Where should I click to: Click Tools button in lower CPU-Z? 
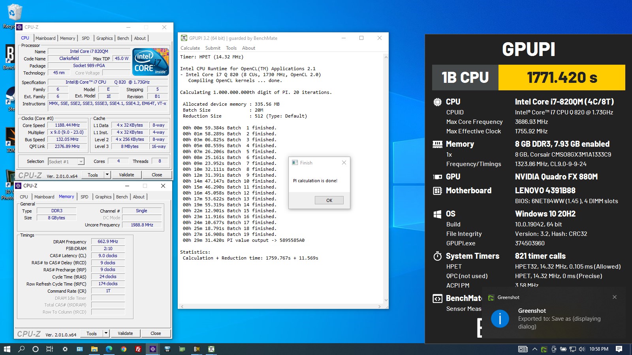(x=92, y=333)
